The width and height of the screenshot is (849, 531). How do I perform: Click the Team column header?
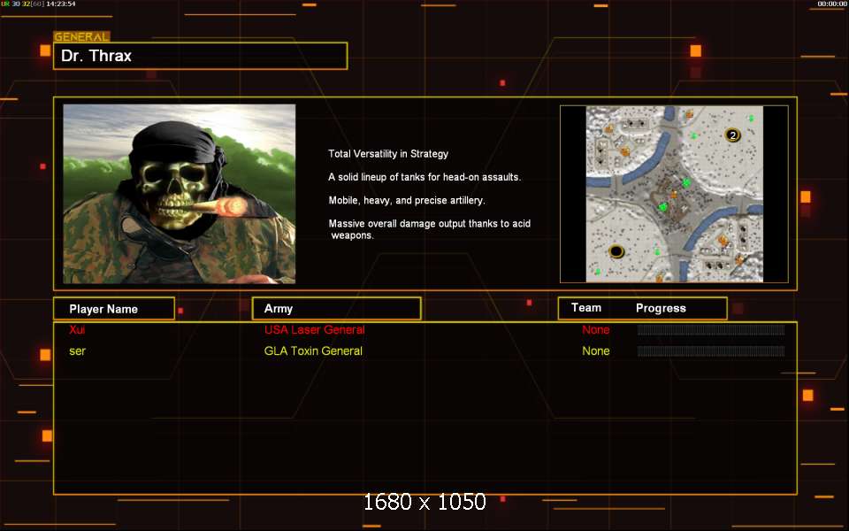[586, 308]
